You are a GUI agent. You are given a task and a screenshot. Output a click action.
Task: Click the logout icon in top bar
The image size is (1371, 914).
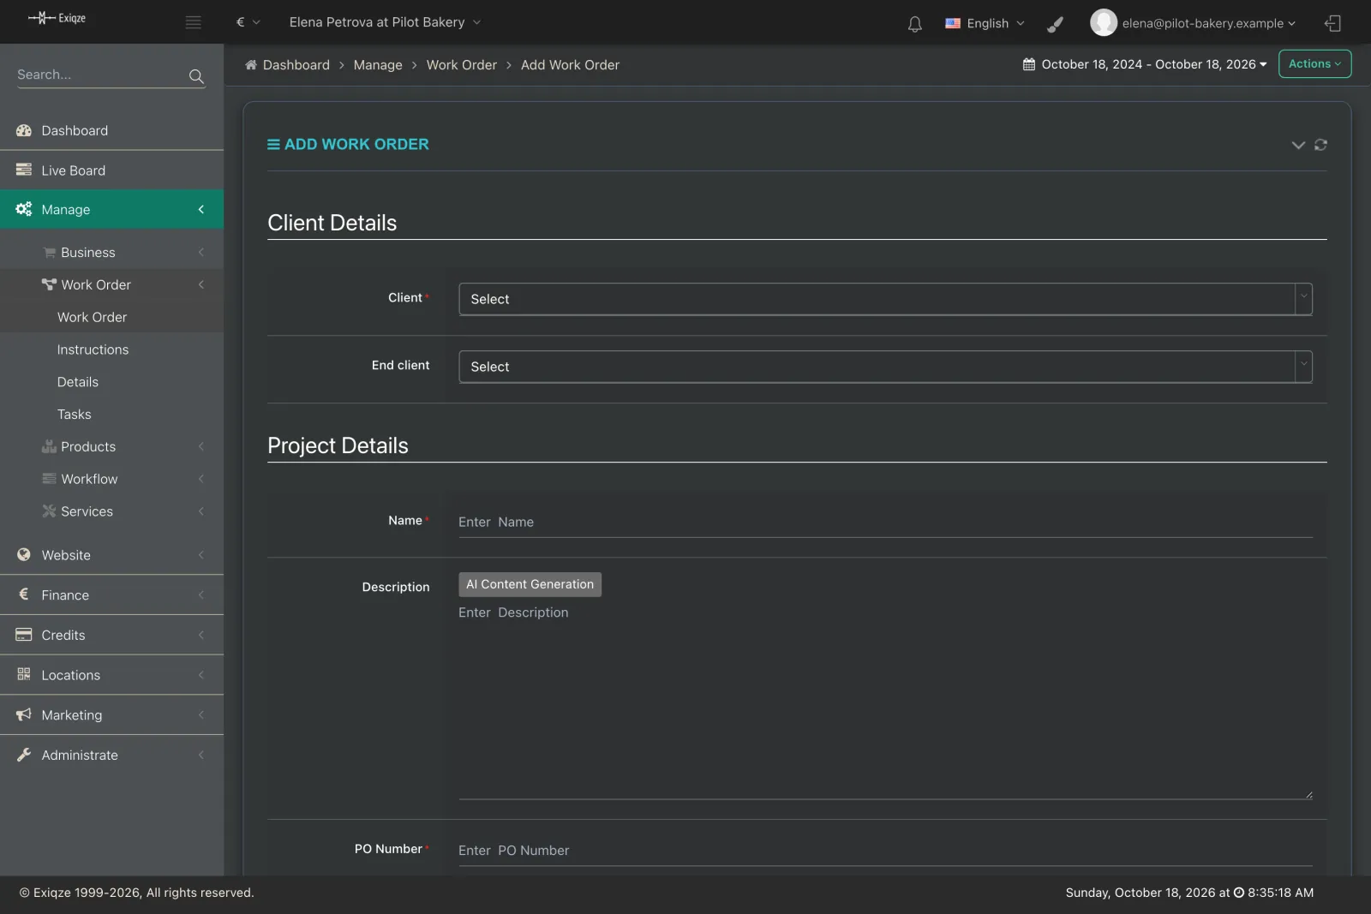pyautogui.click(x=1332, y=23)
